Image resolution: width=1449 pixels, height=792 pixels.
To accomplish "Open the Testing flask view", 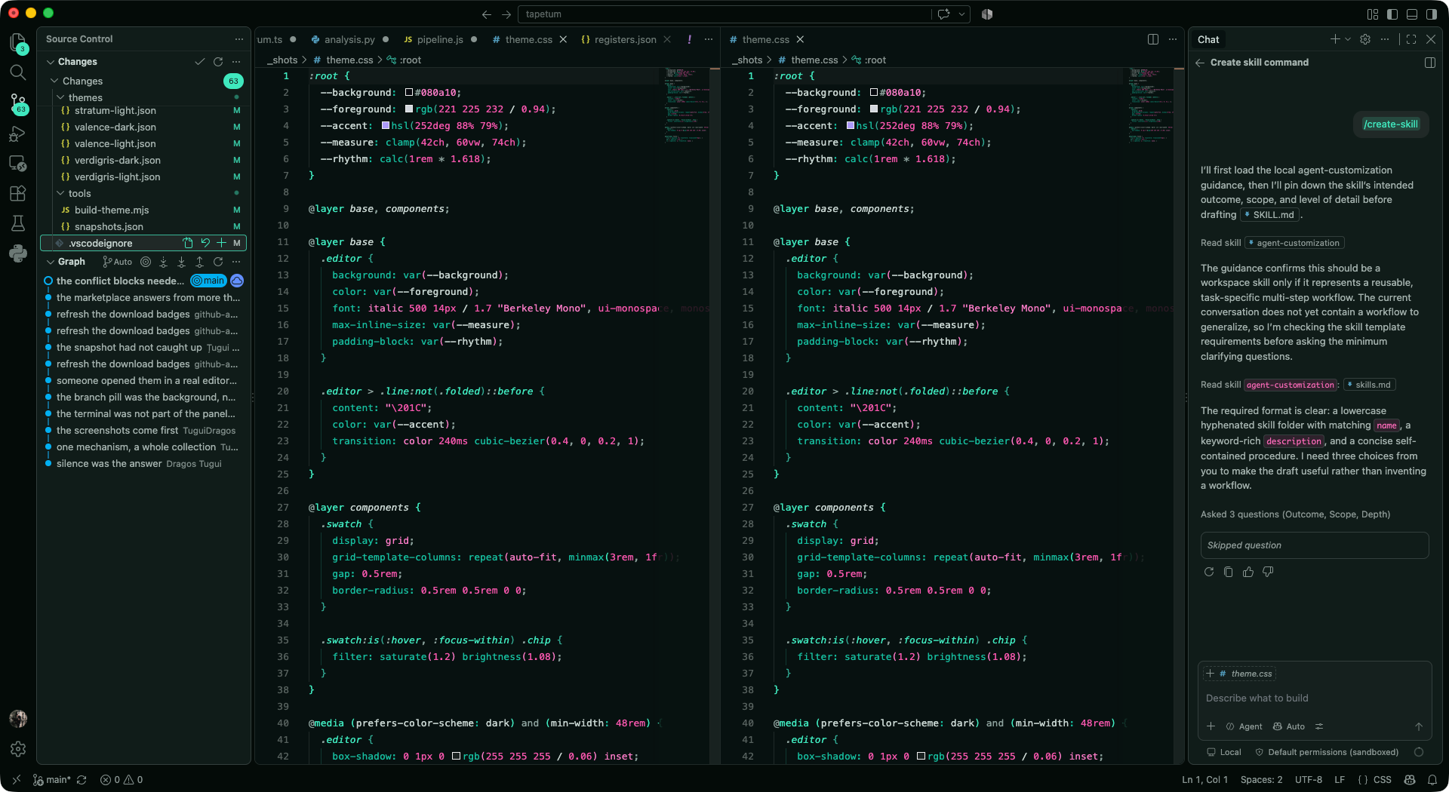I will pyautogui.click(x=18, y=223).
